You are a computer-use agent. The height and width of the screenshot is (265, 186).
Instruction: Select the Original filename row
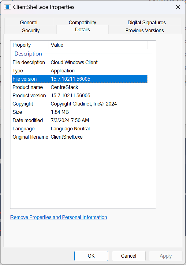[80, 137]
